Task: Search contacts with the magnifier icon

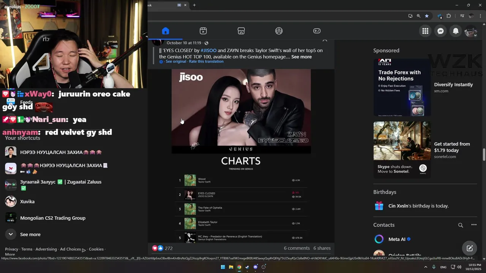Action: 461,225
